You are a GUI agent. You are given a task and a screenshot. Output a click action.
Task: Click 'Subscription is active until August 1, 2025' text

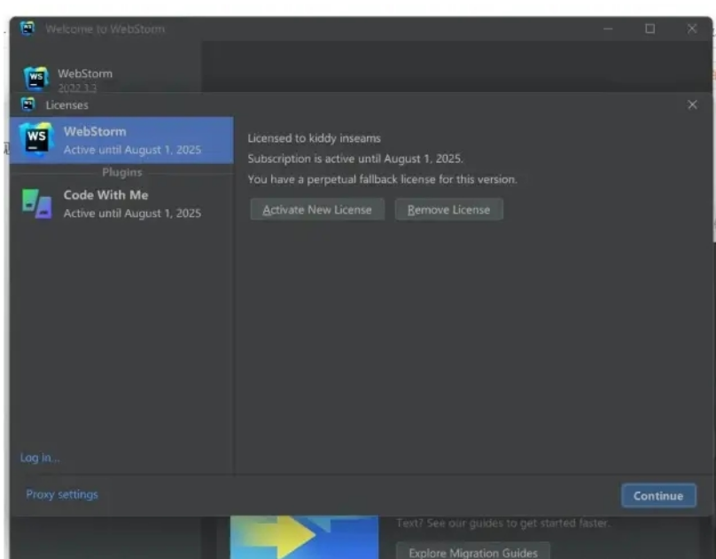click(x=355, y=159)
